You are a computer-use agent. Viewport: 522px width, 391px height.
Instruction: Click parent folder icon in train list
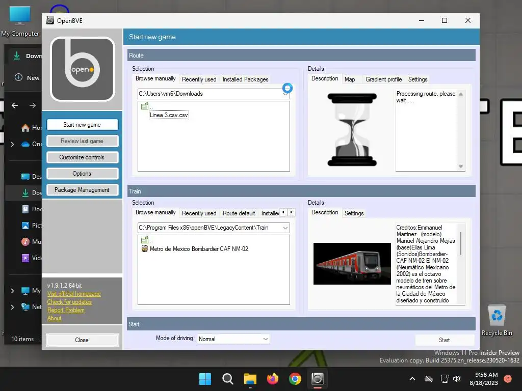click(x=145, y=240)
